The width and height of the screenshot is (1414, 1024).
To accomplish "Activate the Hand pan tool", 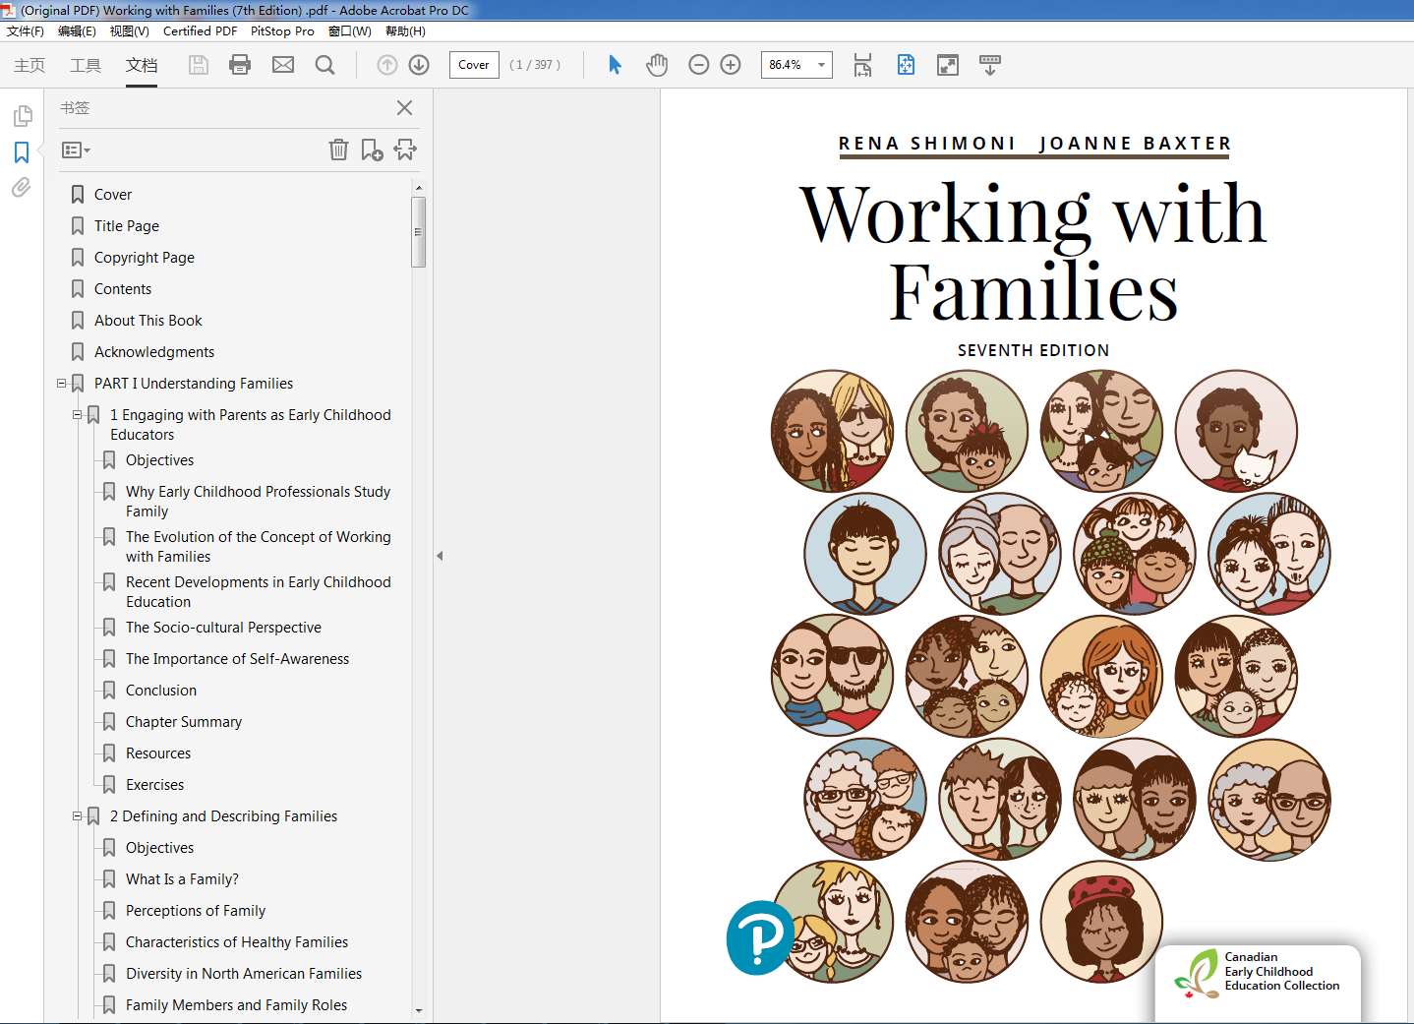I will coord(657,65).
